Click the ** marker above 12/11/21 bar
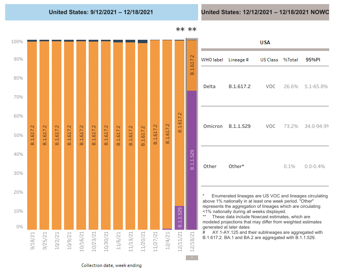The height and width of the screenshot is (271, 340). (x=180, y=29)
